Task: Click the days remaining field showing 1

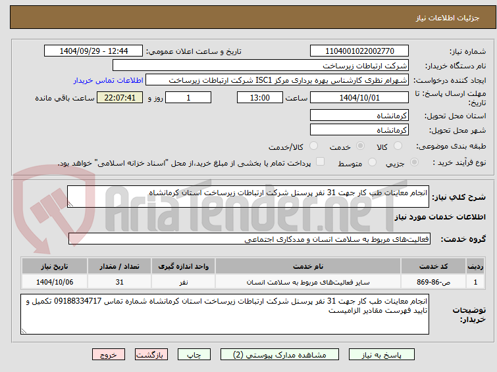Action: 188,97
